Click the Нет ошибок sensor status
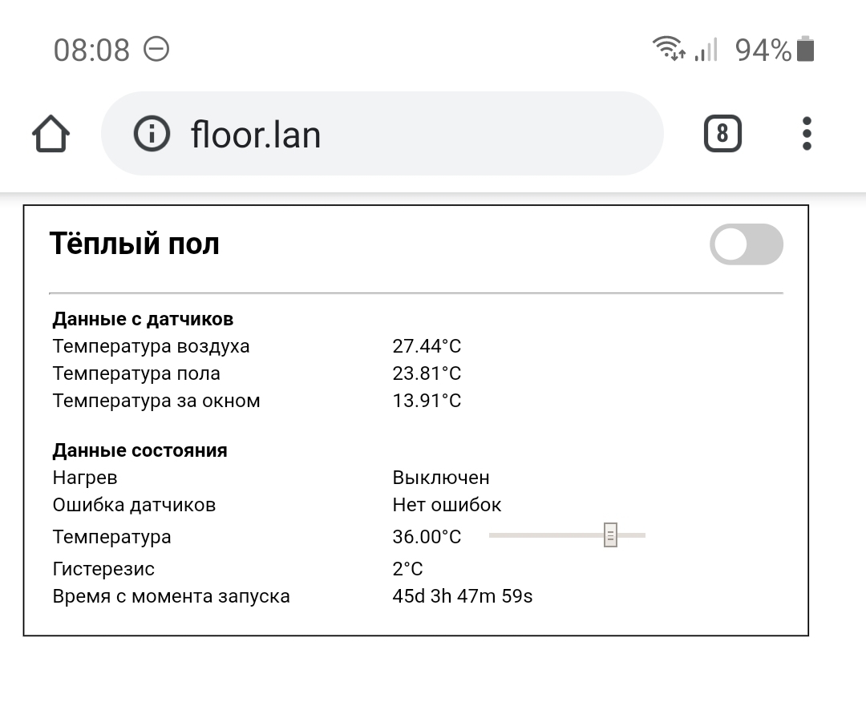 [447, 505]
